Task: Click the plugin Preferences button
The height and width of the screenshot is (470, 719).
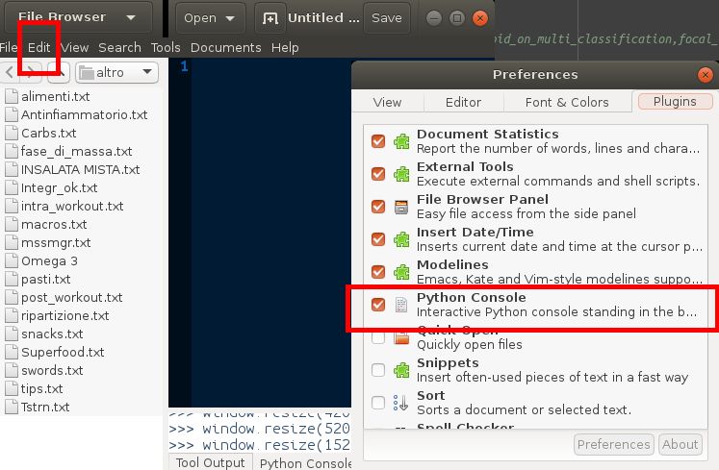Action: (613, 444)
